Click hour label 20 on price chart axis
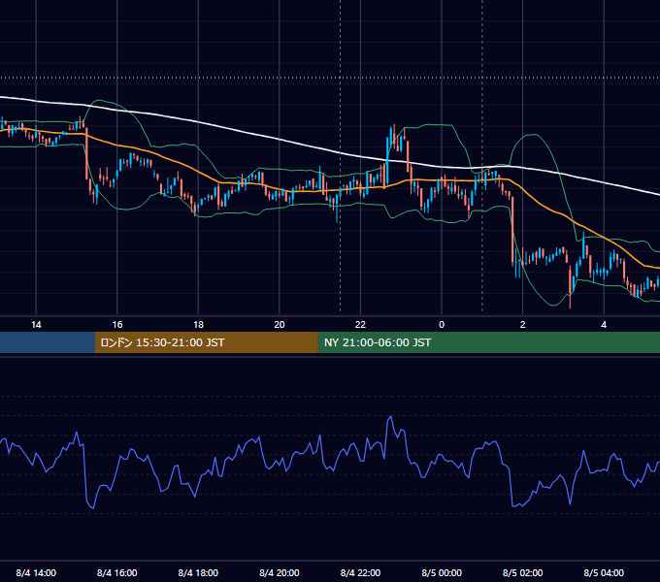Viewport: 660px width, 582px height. (x=280, y=325)
